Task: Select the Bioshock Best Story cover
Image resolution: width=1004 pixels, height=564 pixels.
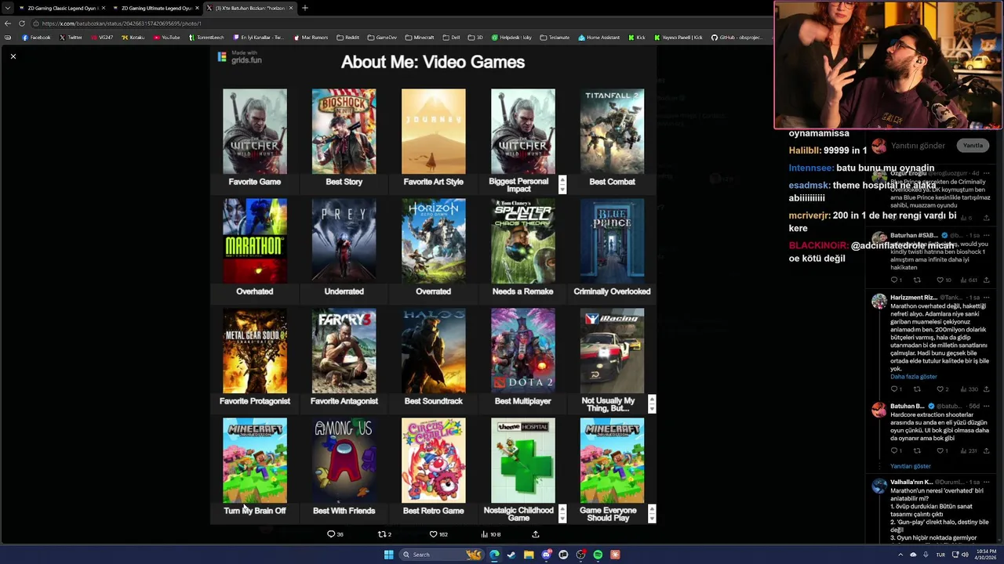Action: click(x=344, y=131)
